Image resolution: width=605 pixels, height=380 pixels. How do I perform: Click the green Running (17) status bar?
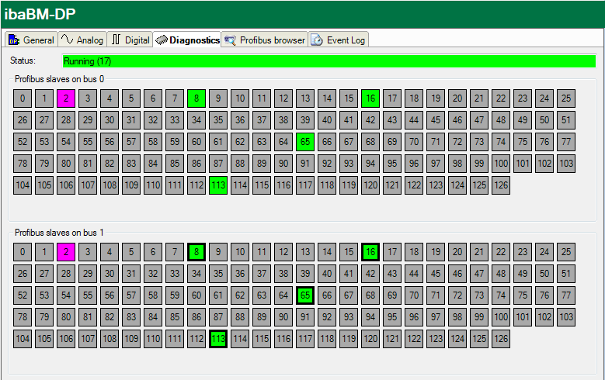pos(329,61)
